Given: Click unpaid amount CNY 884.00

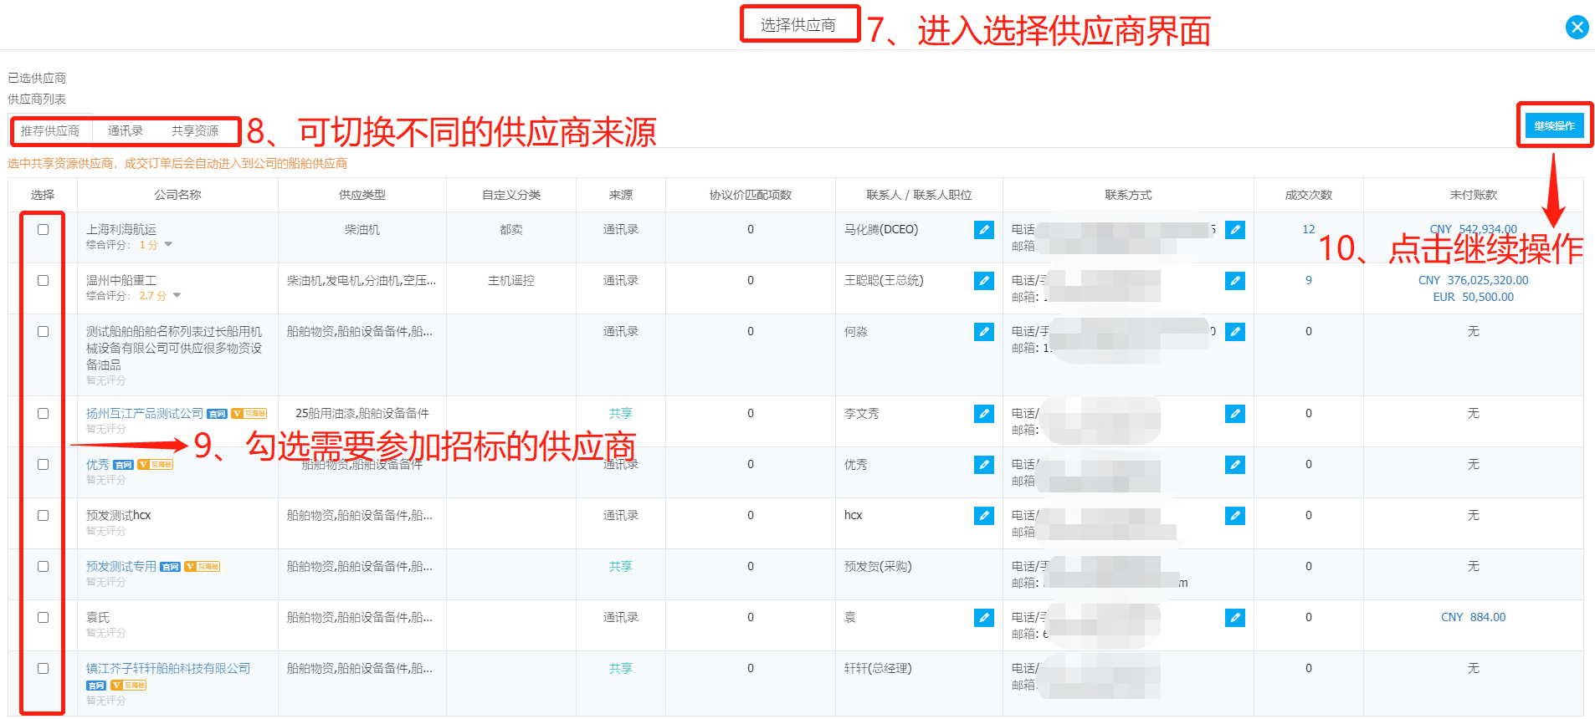Looking at the screenshot, I should coord(1473,618).
